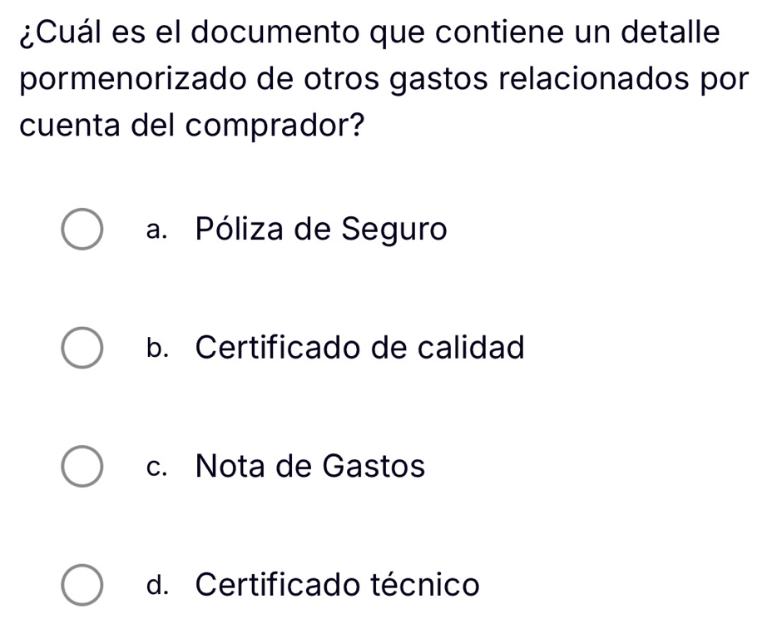Click the "Certificado de calidad" answer text
Viewport: 777px width, 619px height.
point(360,348)
